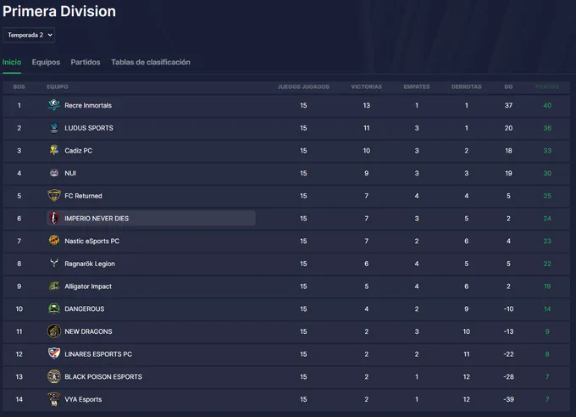Click the Cadiz PC team logo
576x417 pixels.
(54, 150)
